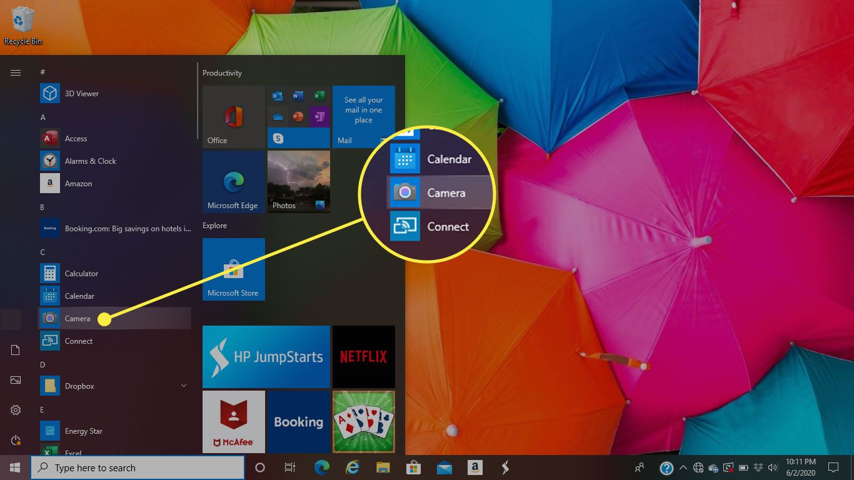Click the letter E section header
Image resolution: width=854 pixels, height=480 pixels.
(x=43, y=410)
